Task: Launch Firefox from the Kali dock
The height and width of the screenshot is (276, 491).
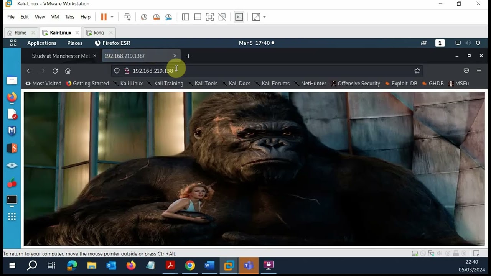Action: coord(12,97)
